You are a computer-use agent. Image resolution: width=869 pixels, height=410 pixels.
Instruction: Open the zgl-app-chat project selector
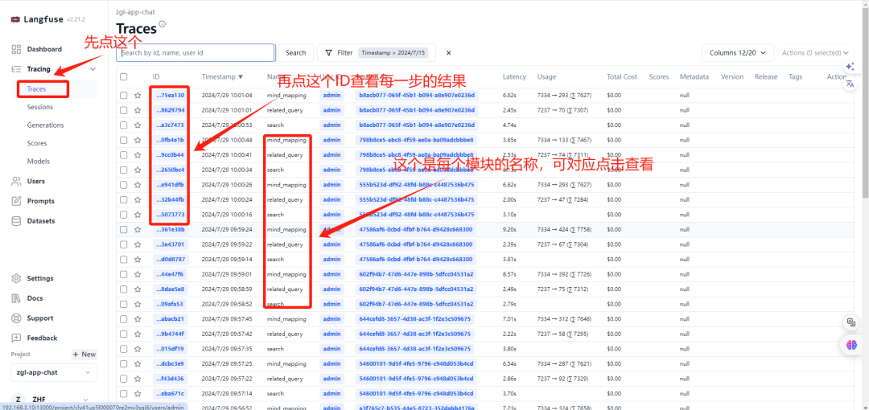(x=54, y=373)
